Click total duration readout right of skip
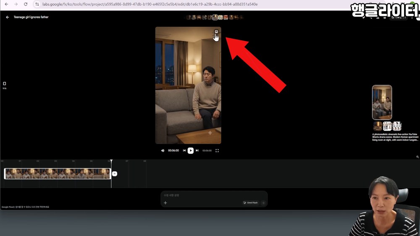The height and width of the screenshot is (236, 420). point(207,151)
